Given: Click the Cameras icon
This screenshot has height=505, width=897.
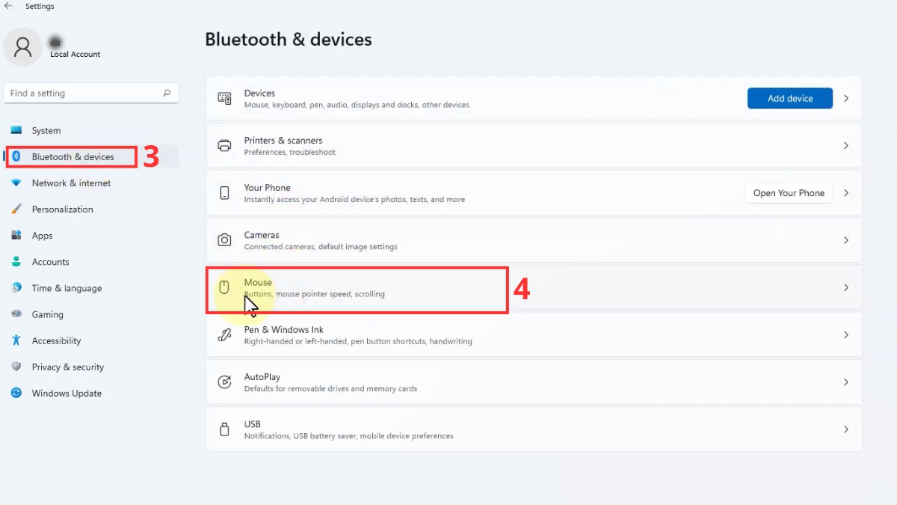Looking at the screenshot, I should (x=224, y=239).
